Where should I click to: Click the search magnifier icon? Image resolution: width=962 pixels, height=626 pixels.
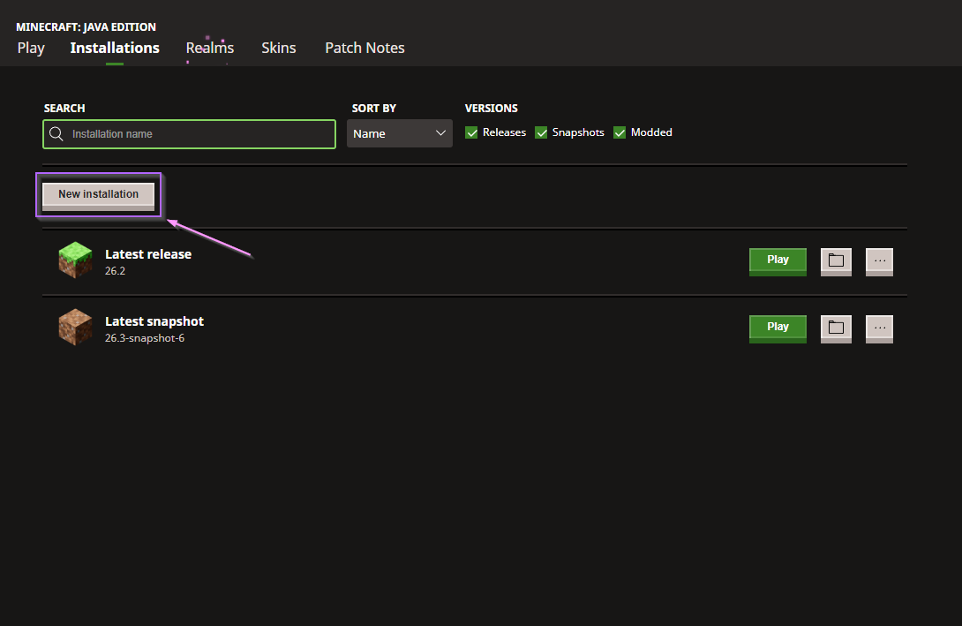pyautogui.click(x=56, y=134)
